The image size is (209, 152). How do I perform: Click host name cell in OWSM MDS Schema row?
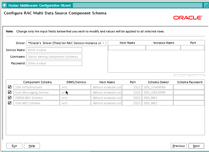pos(106,98)
